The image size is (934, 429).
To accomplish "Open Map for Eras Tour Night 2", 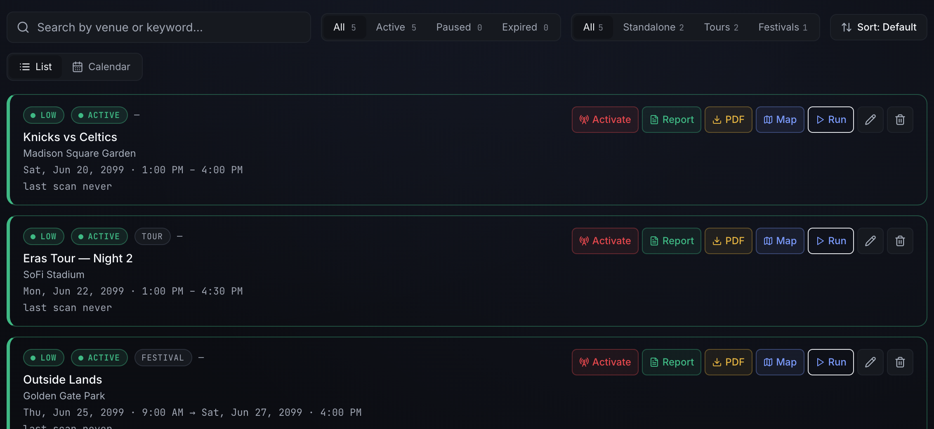I will click(780, 241).
